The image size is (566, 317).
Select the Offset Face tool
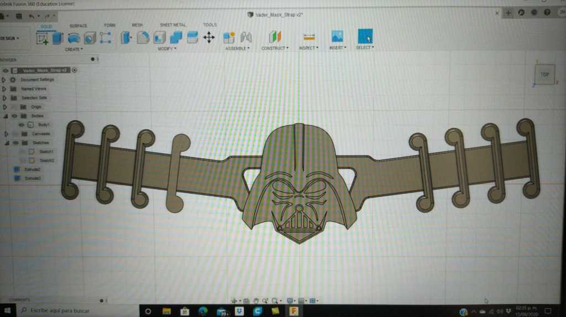(x=192, y=37)
